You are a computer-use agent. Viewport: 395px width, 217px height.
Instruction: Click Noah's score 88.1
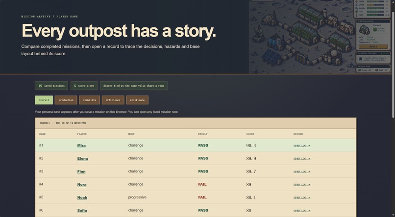click(251, 198)
